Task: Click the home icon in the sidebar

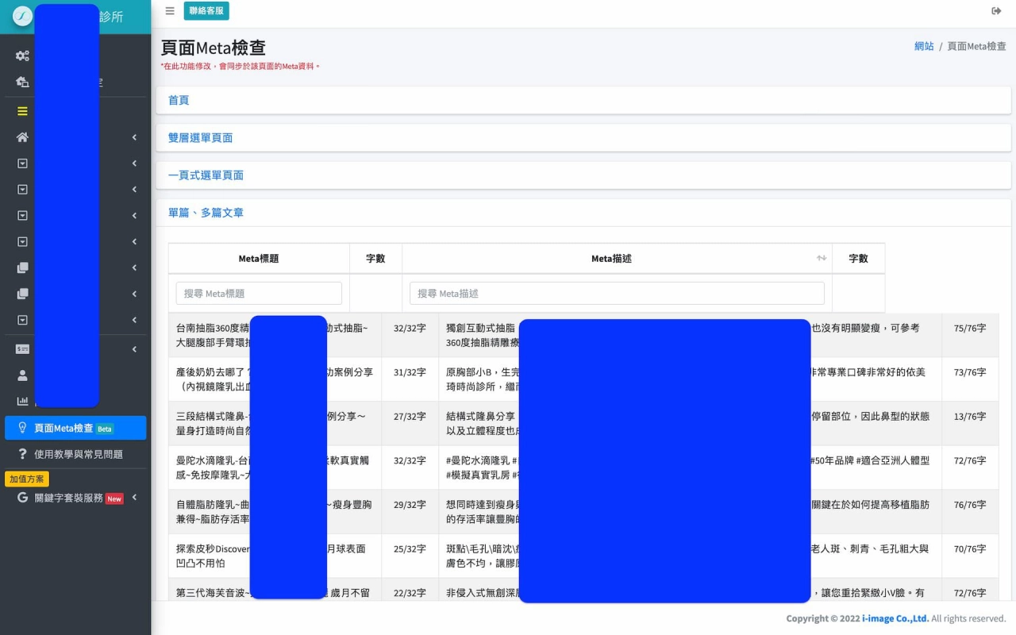Action: click(22, 137)
